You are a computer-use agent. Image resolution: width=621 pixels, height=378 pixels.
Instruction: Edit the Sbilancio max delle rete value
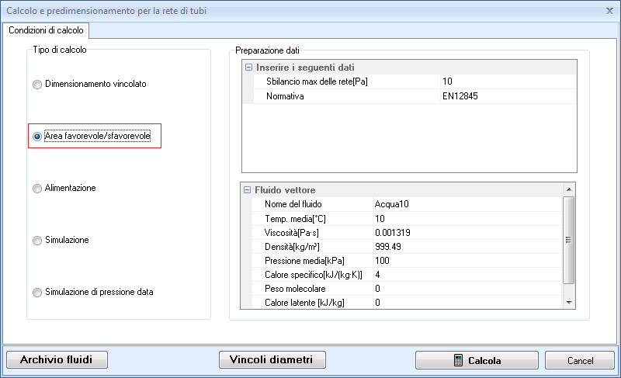(x=506, y=81)
